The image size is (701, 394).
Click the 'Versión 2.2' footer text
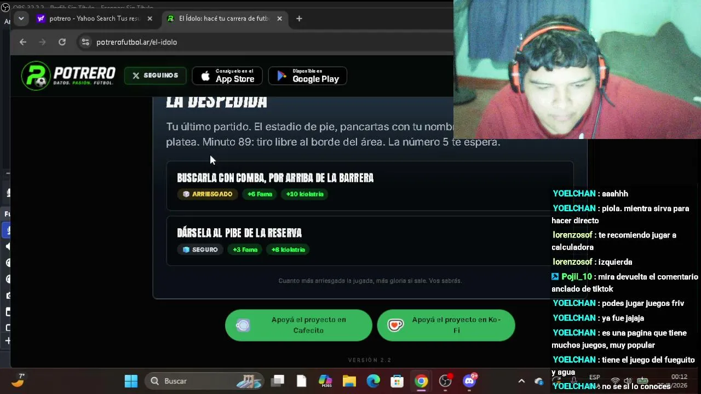(x=370, y=360)
